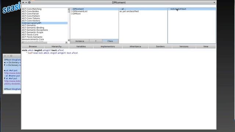Click the Variables button

pyautogui.click(x=81, y=47)
